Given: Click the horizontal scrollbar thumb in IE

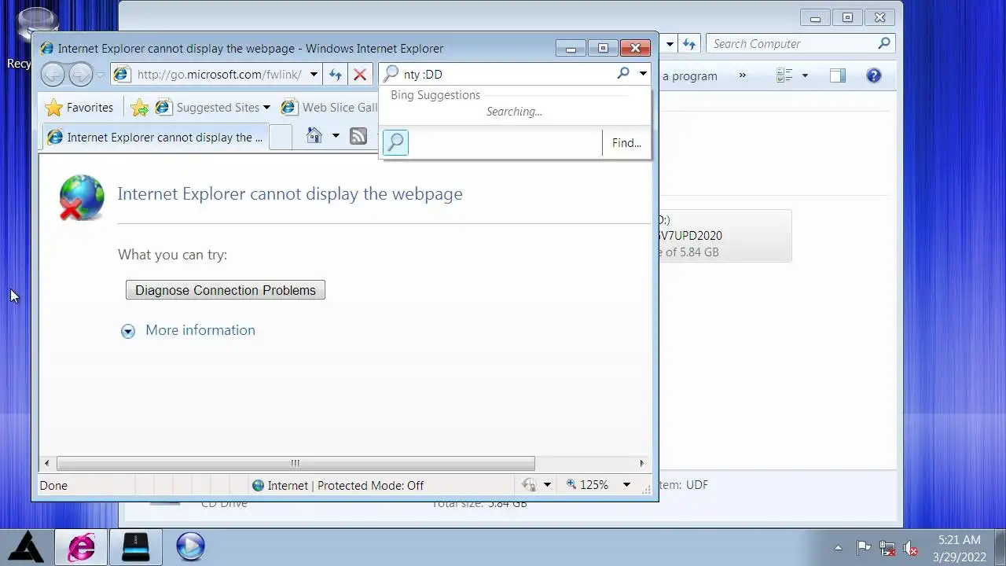Looking at the screenshot, I should pyautogui.click(x=296, y=463).
